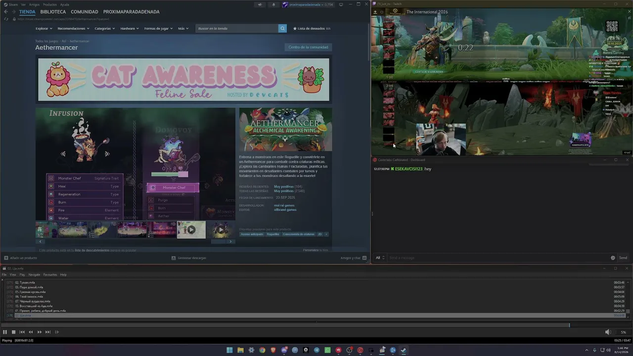Expand the Formas de jugar menu

[x=159, y=28]
